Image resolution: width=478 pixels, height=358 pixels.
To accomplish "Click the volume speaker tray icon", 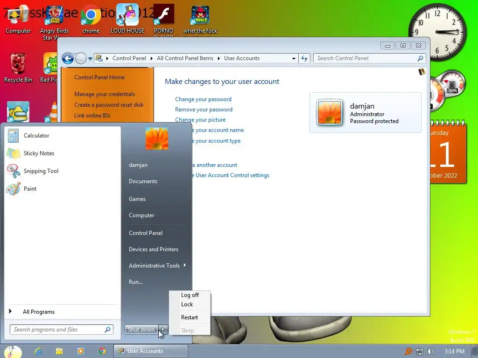I will [431, 351].
